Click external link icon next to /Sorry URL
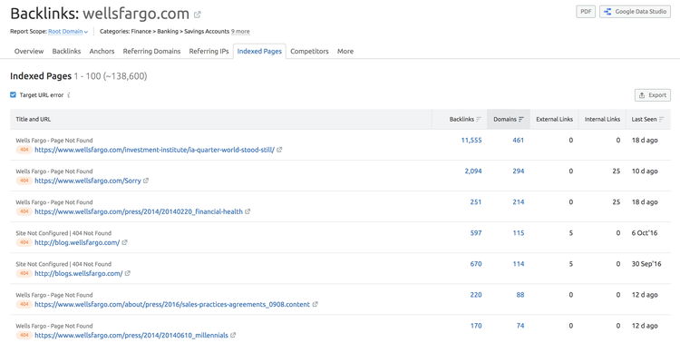 click(146, 181)
